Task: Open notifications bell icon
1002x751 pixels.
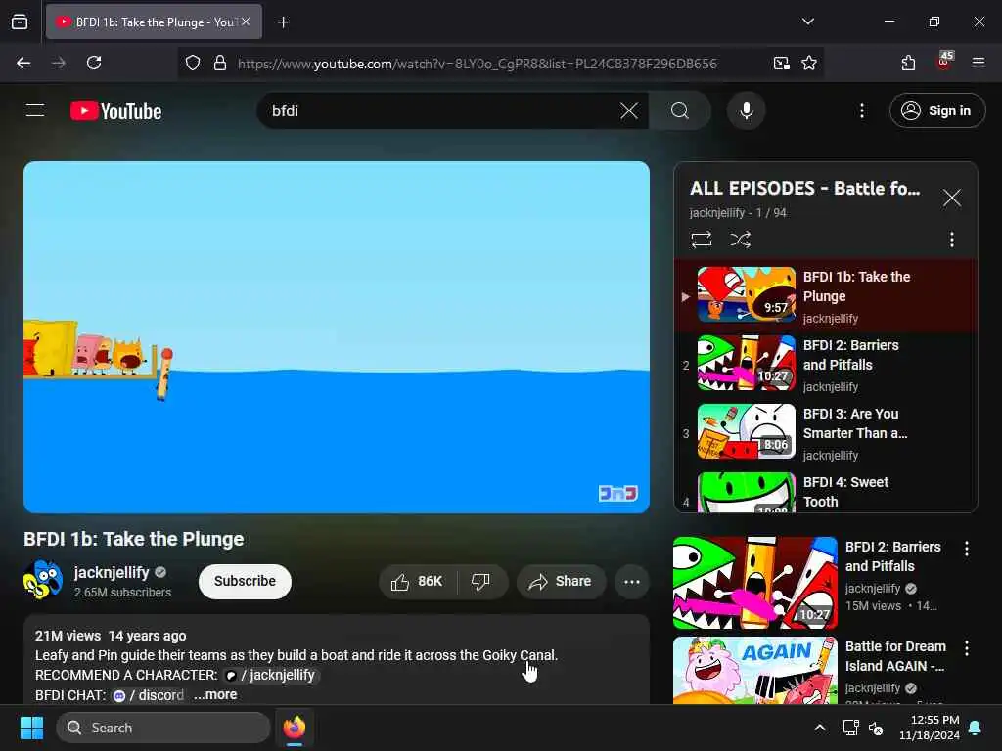Action: [976, 728]
